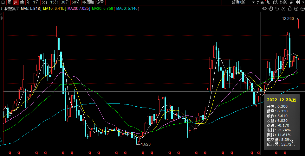Click the 加自选 button
The height and width of the screenshot is (156, 305).
tap(272, 2)
